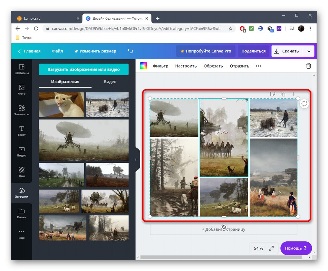Image resolution: width=328 pixels, height=271 pixels.
Task: Open the zoom level 54 % selector
Action: tap(258, 248)
